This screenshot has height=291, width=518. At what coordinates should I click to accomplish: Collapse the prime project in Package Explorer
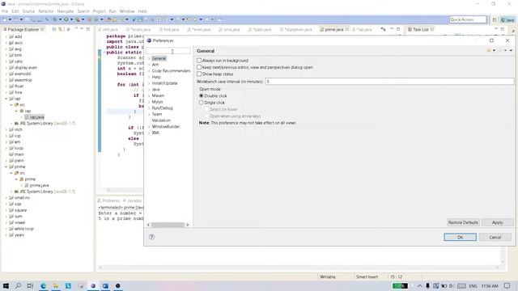(6, 167)
